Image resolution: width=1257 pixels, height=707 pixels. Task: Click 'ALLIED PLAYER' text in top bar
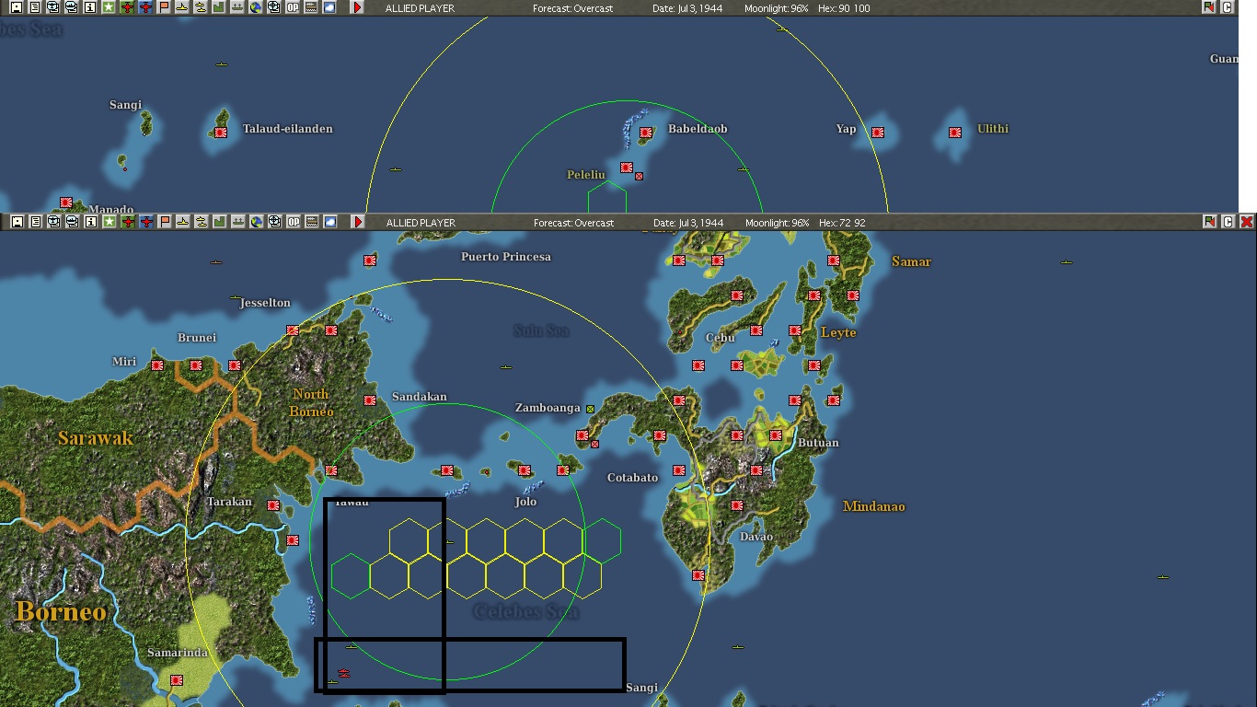click(420, 8)
